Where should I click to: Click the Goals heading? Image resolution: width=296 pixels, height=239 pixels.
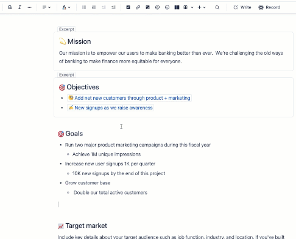[74, 134]
